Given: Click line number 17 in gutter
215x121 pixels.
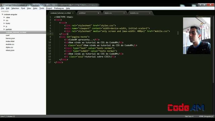Looking at the screenshot, I should (x=50, y=62).
